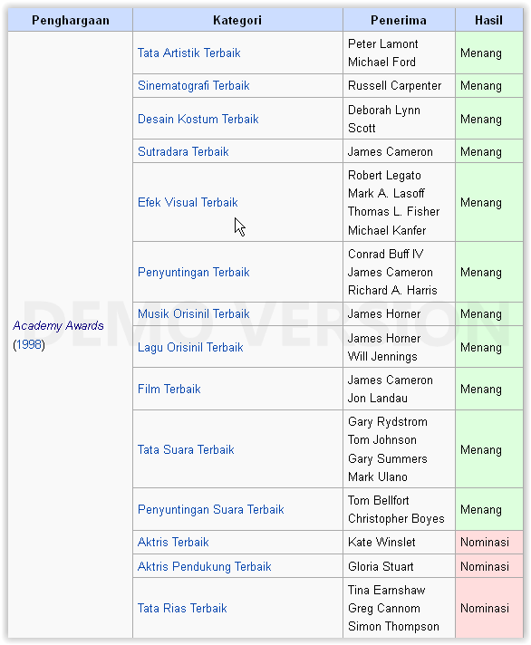Select the name Michael Ford
The image size is (531, 645).
[381, 63]
